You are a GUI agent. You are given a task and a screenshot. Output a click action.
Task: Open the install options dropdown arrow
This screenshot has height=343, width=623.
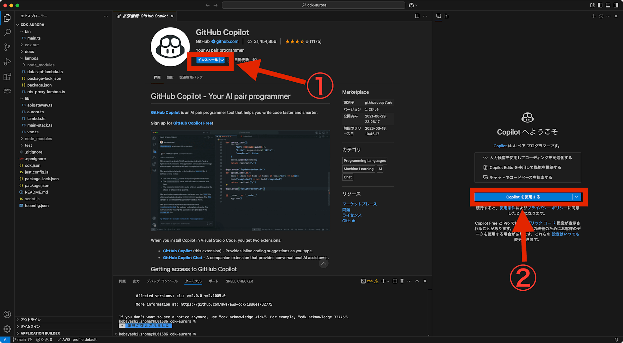pos(222,60)
